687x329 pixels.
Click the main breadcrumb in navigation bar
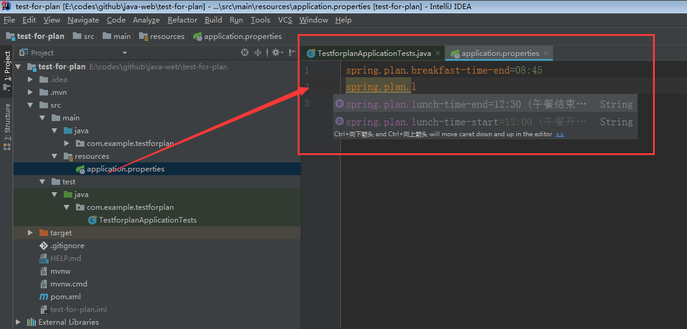click(117, 36)
